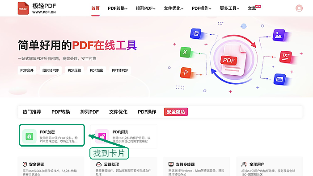This screenshot has height=176, width=313.
Task: Switch to the 文件优化 category tab
Action: [x=118, y=112]
